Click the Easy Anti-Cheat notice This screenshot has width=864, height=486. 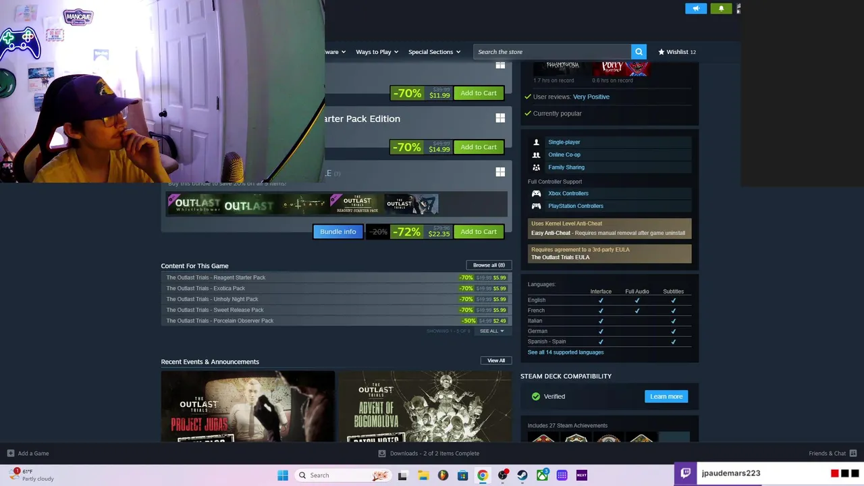(610, 228)
